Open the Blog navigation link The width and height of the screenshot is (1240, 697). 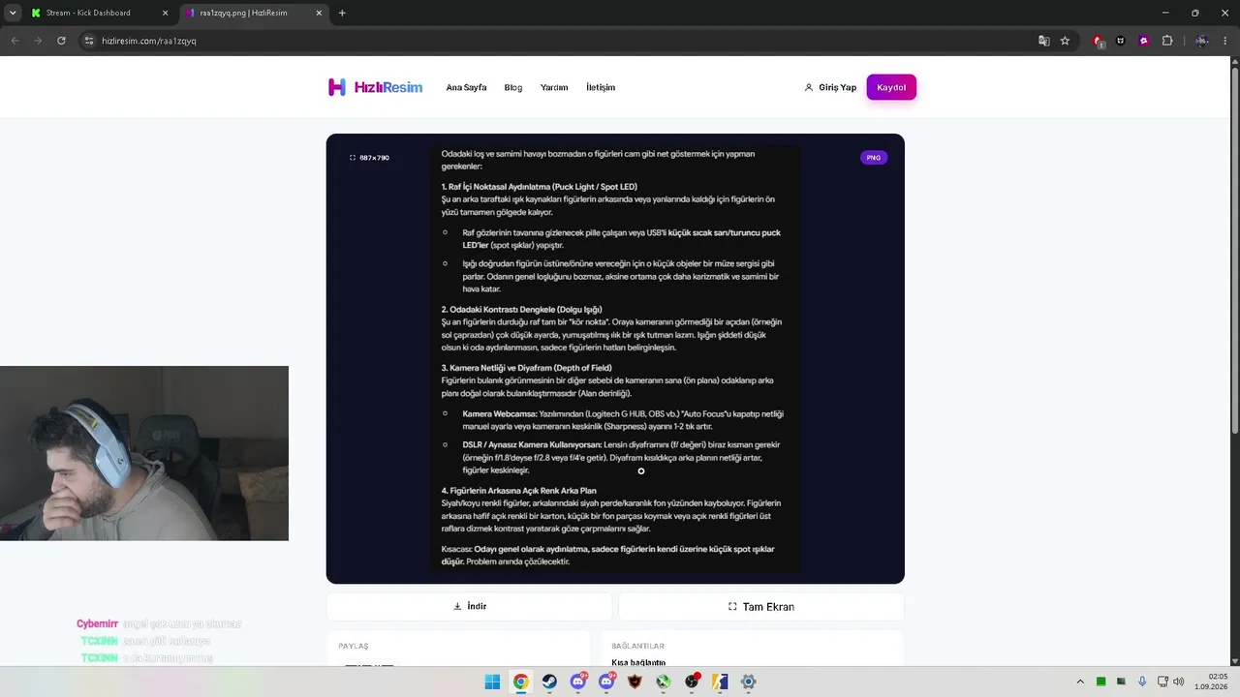(x=513, y=87)
